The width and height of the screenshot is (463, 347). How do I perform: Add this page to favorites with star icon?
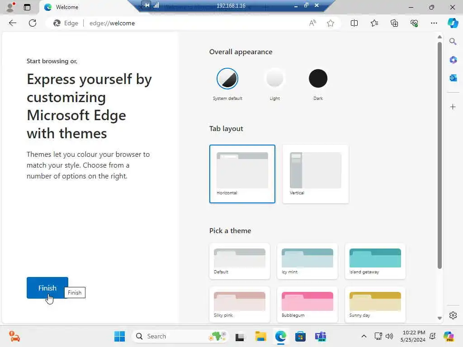tap(331, 23)
